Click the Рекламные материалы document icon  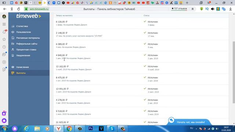click(x=13, y=38)
